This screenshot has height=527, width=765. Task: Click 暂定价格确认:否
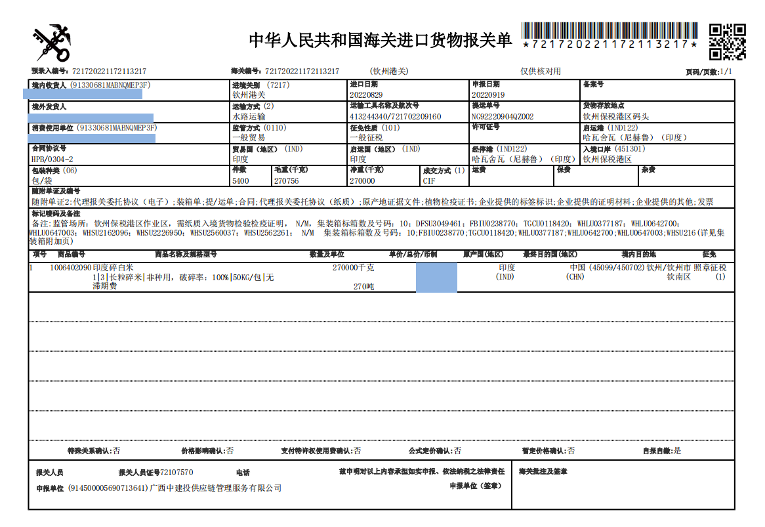[548, 451]
